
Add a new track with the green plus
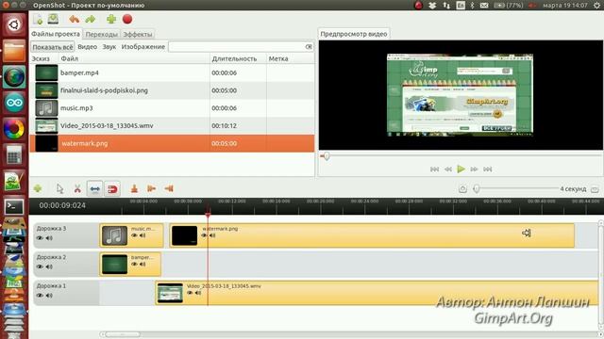(x=38, y=188)
